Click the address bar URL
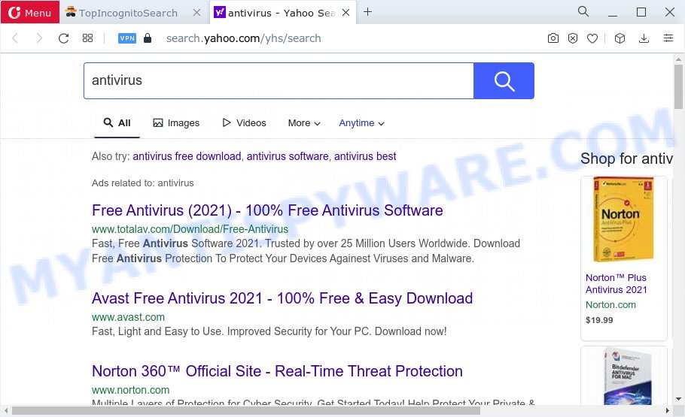Screen dimensions: 685x417 tap(244, 38)
